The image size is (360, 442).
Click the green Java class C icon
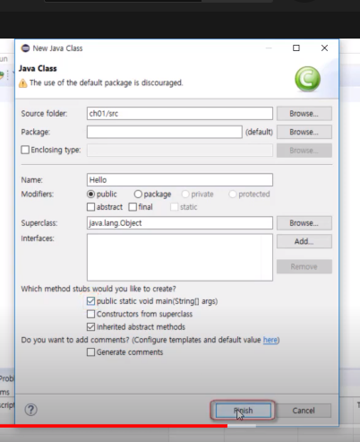click(307, 79)
